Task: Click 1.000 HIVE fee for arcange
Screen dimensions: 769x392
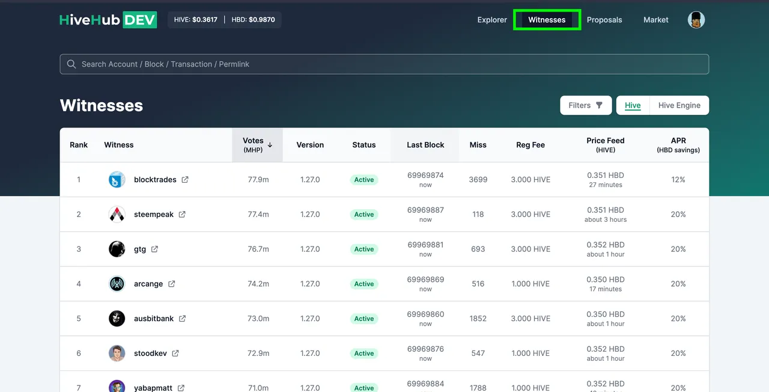Action: 530,284
